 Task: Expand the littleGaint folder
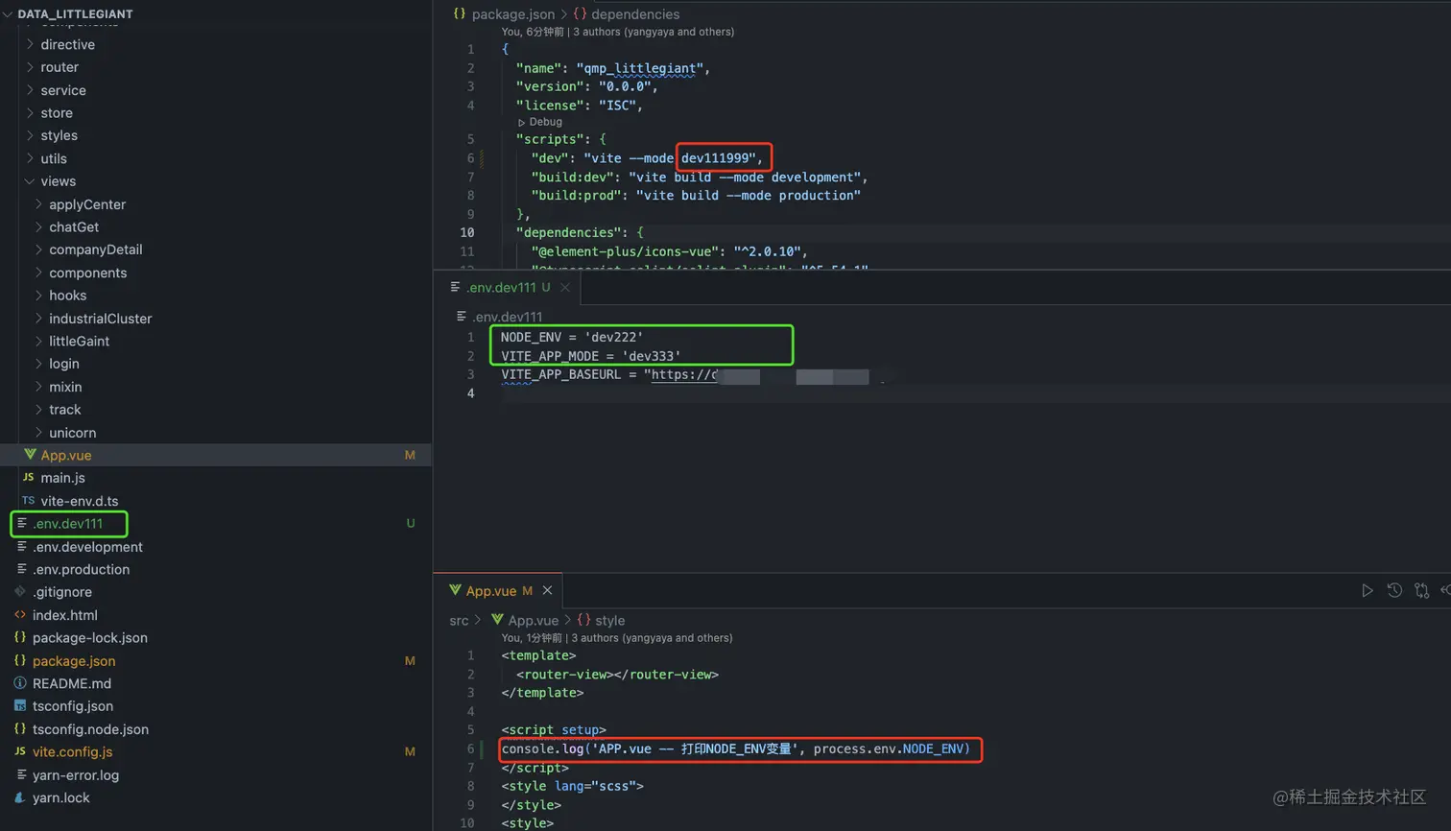[x=38, y=341]
